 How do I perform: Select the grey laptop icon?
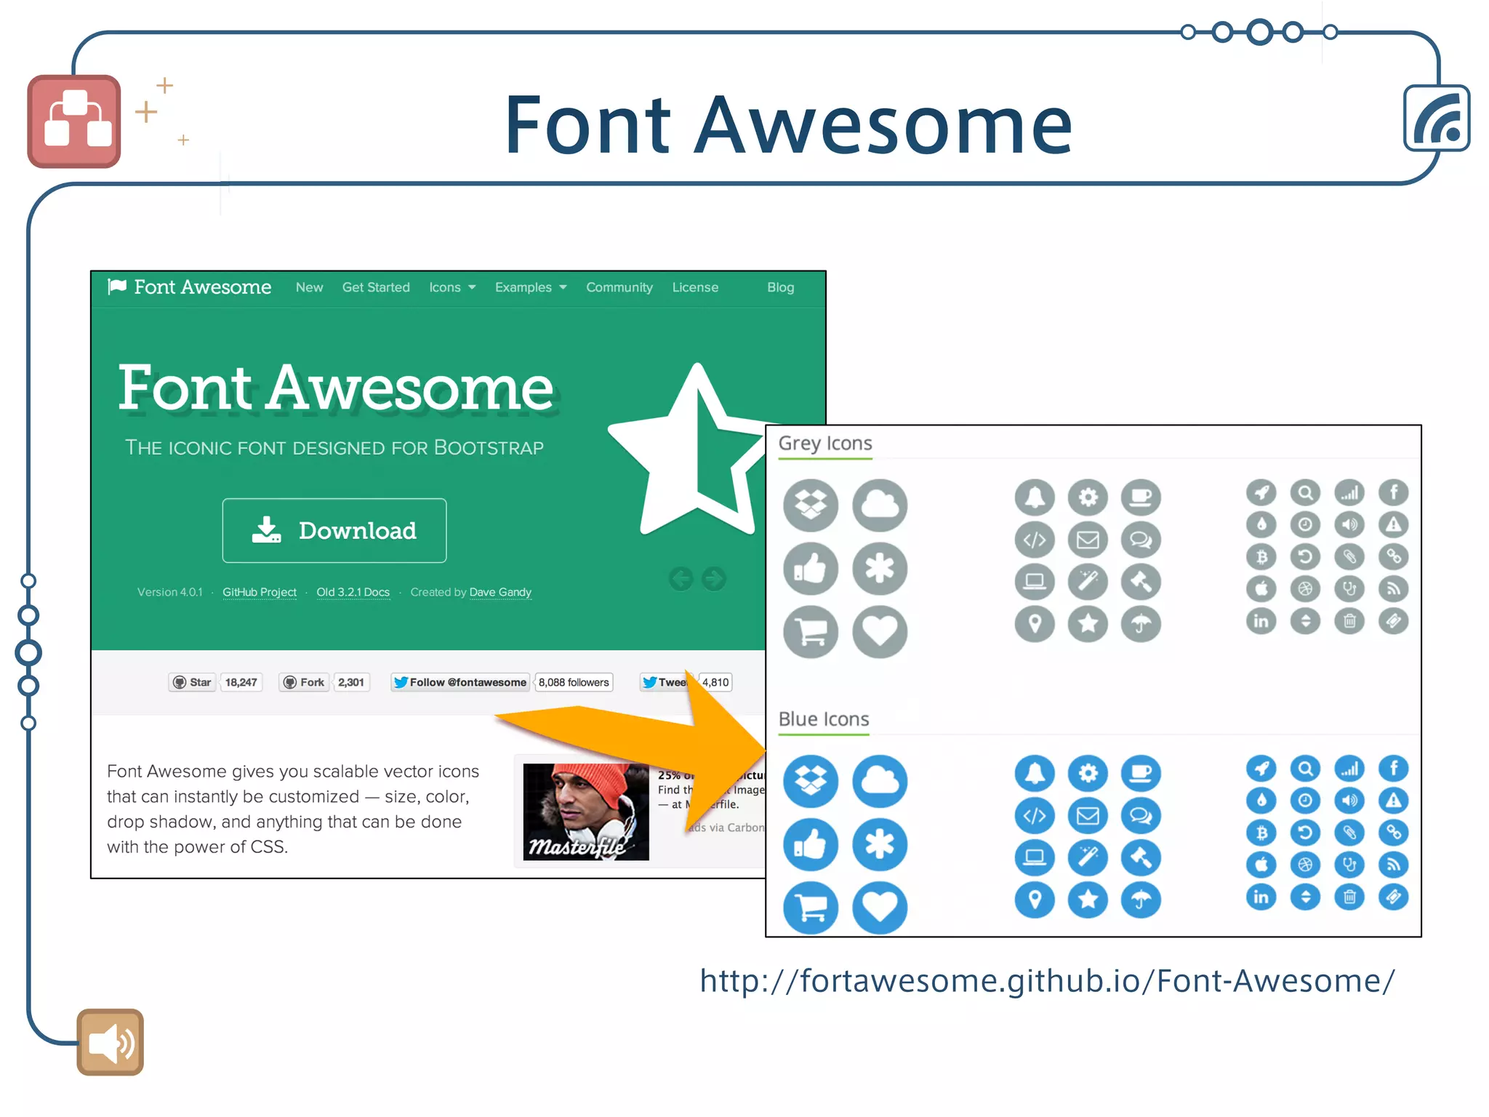(1035, 582)
